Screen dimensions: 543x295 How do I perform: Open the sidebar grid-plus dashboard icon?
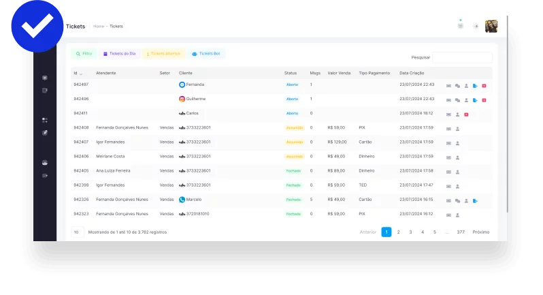(45, 120)
